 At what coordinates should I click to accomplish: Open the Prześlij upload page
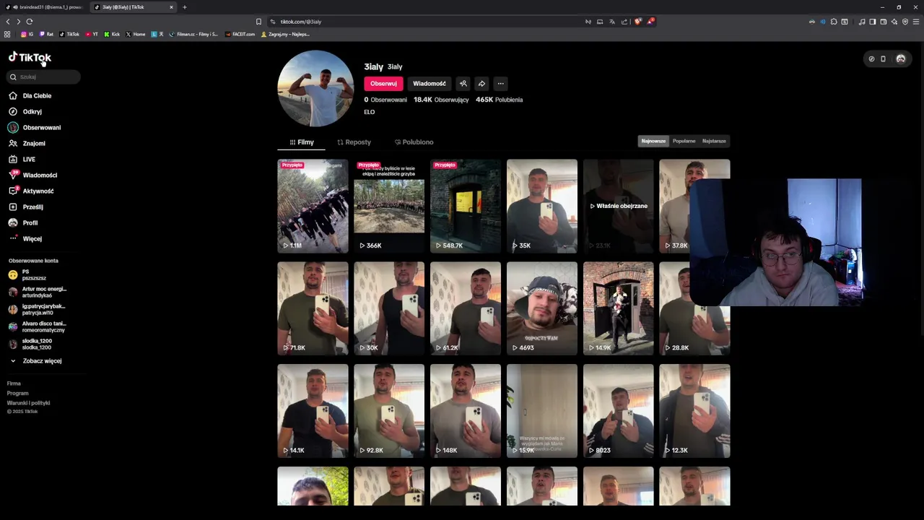(26, 207)
